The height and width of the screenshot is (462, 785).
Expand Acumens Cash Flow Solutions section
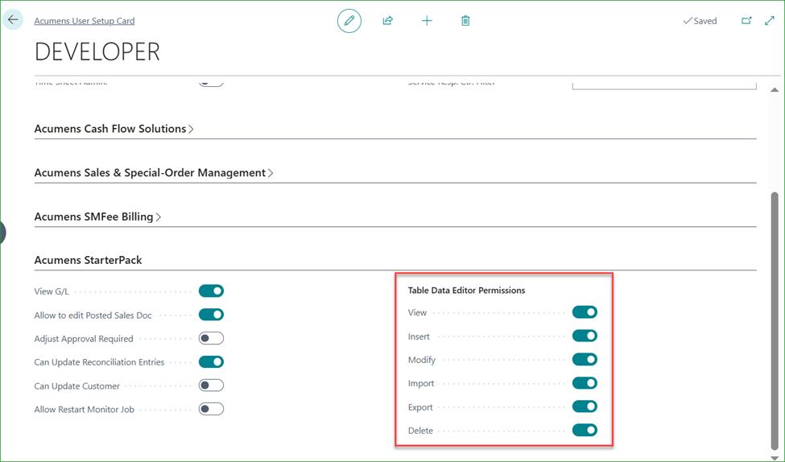(x=114, y=129)
